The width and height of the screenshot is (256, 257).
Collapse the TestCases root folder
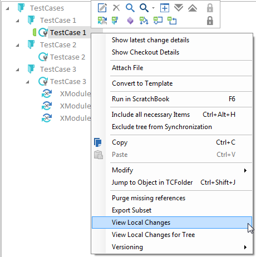7,8
